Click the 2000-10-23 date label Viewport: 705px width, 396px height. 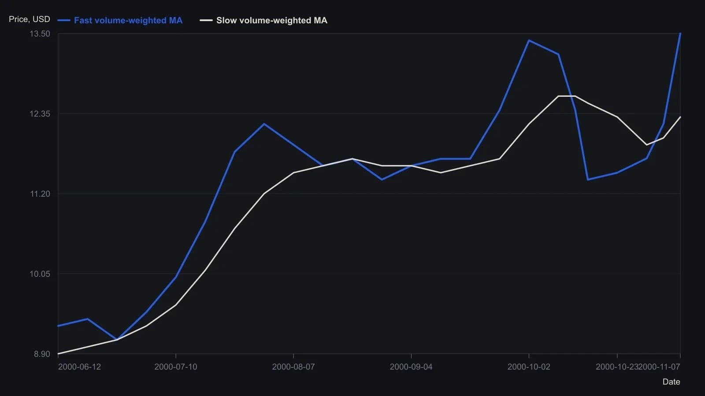pyautogui.click(x=617, y=367)
